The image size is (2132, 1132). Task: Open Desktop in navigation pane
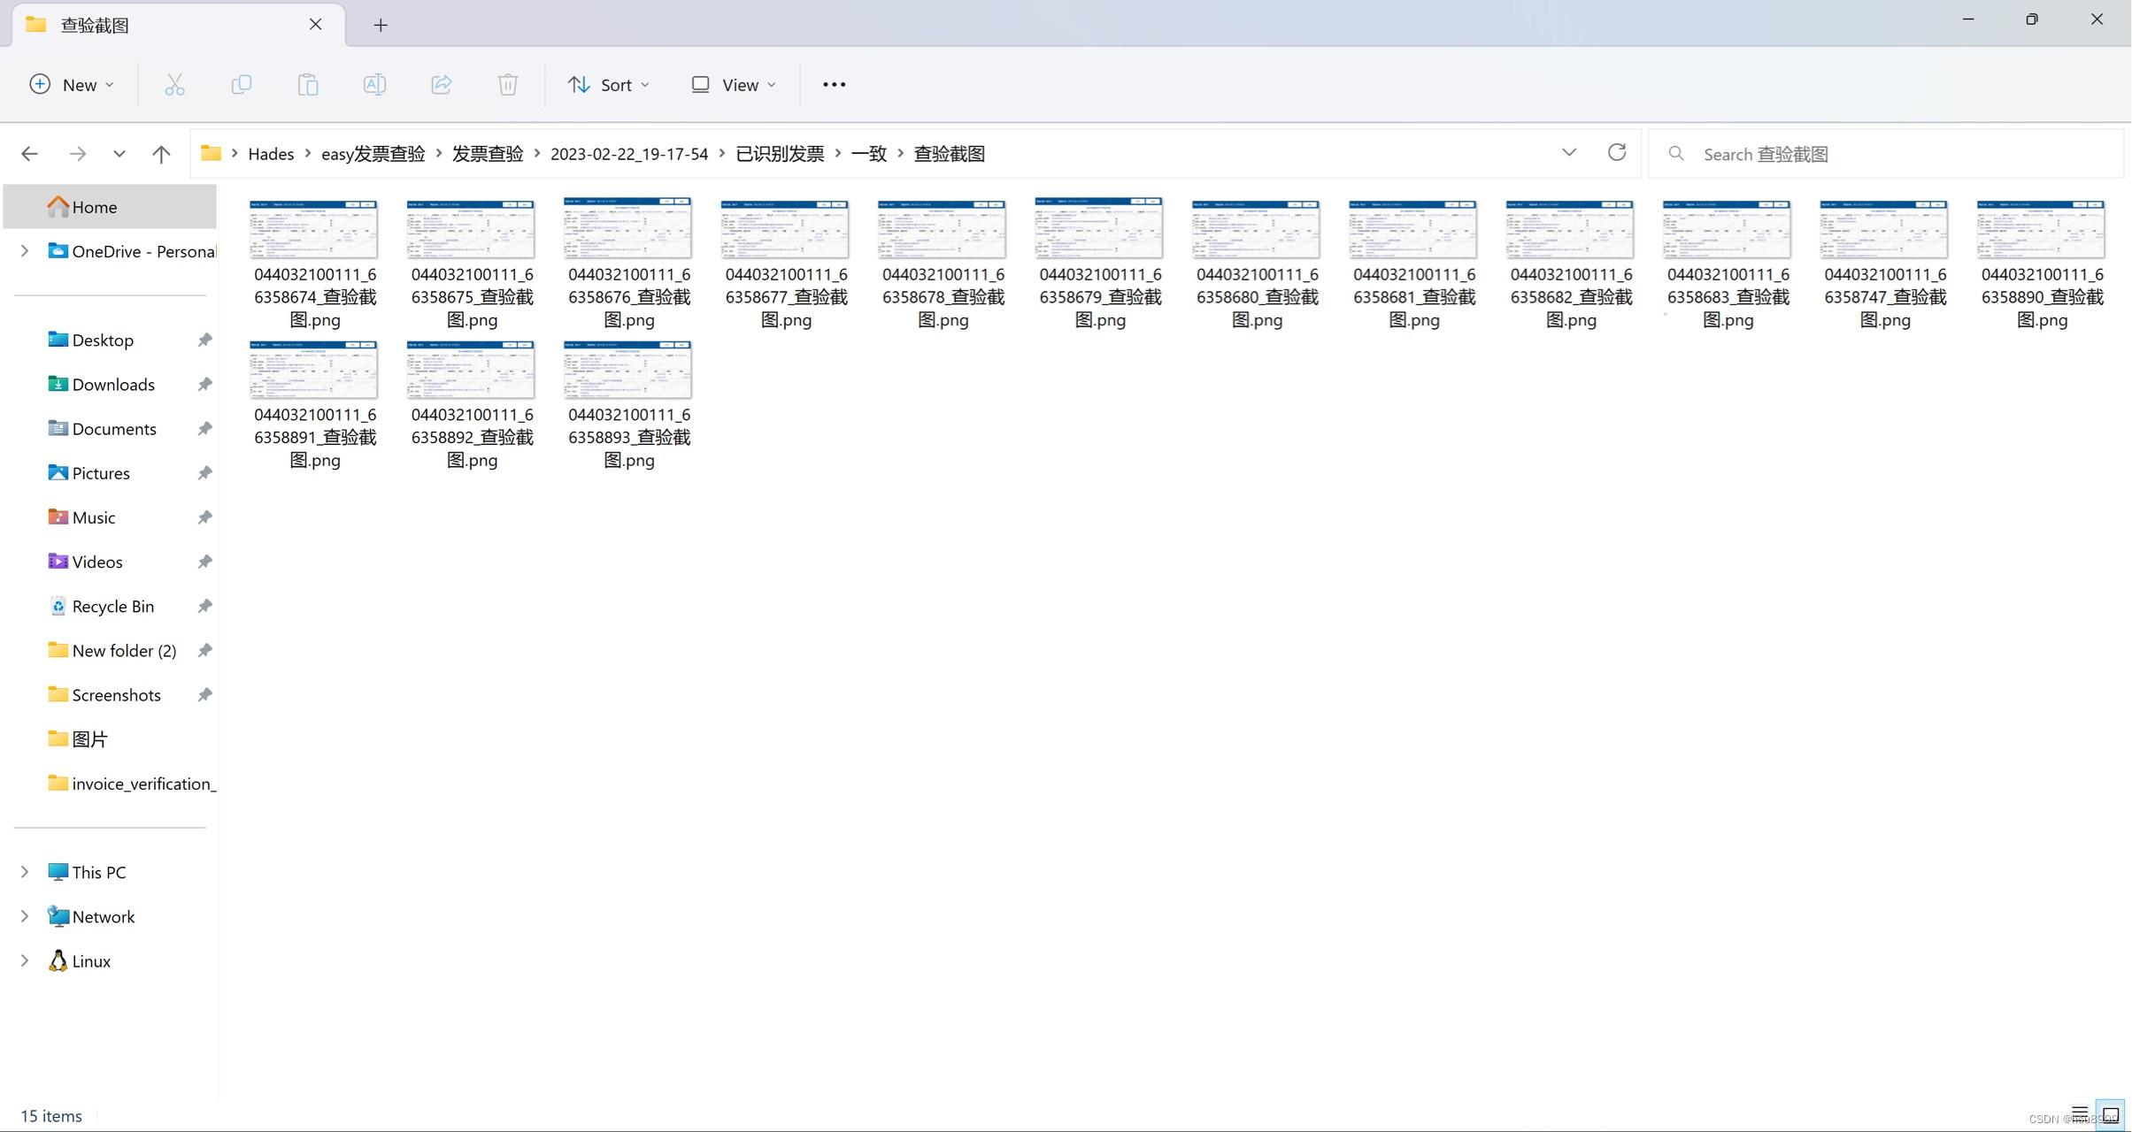tap(103, 340)
